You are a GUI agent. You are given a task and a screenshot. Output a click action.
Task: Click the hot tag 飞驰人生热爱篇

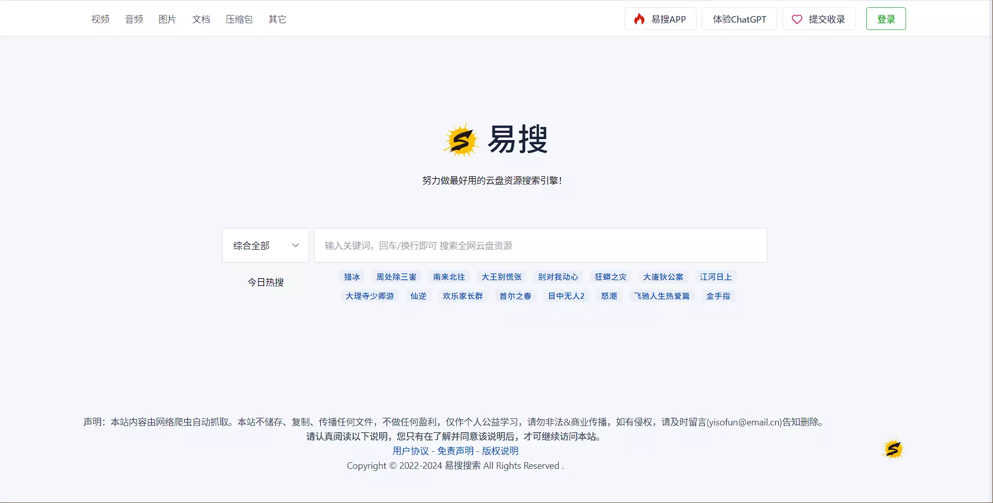tap(661, 296)
